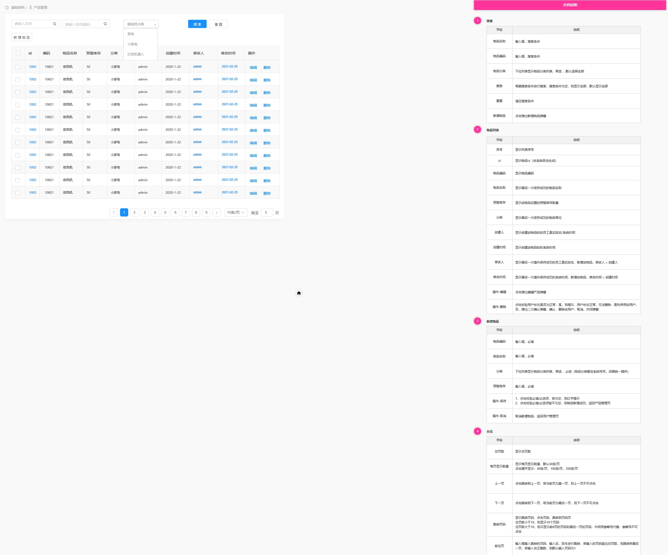Click the 物品名称 column header
This screenshot has height=555, width=668.
(70, 53)
